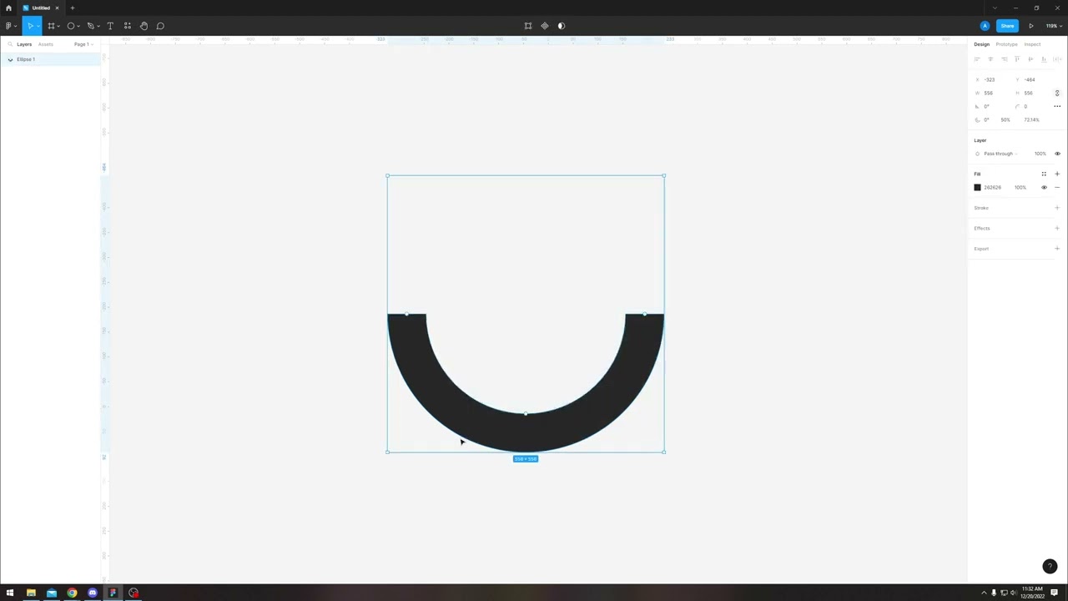Switch to the Assets tab
This screenshot has width=1068, height=601.
[x=45, y=44]
